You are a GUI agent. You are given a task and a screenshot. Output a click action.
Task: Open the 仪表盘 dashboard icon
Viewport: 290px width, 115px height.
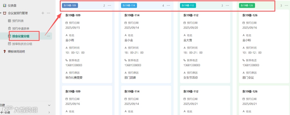coord(5,6)
